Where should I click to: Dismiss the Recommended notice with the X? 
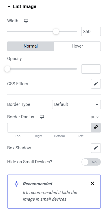point(92,183)
